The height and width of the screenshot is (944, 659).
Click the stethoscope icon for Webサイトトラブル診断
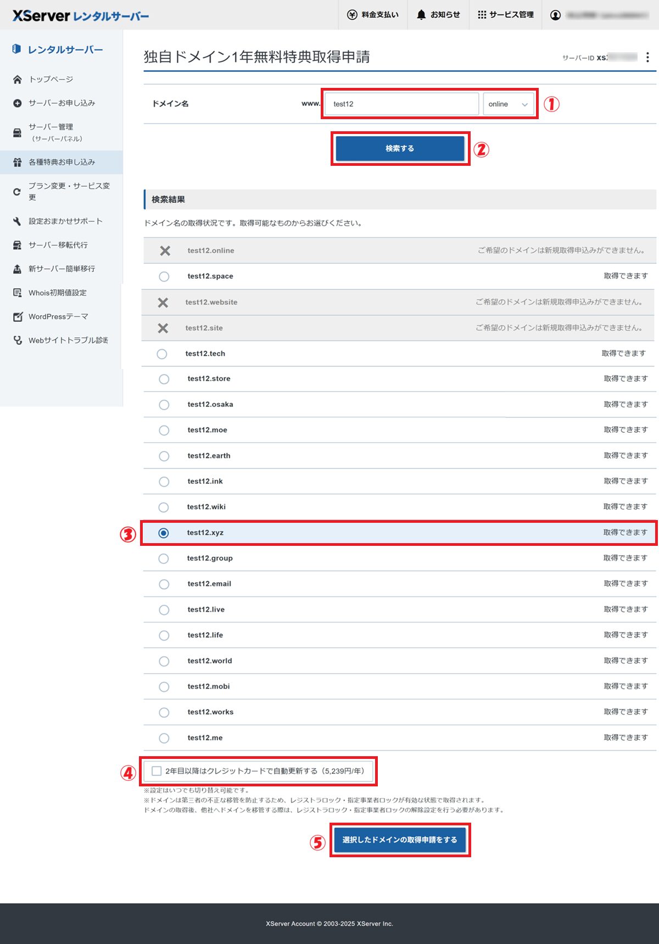click(18, 340)
